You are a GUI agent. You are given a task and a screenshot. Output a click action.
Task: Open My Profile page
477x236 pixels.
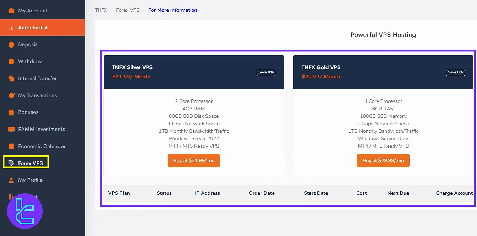click(x=43, y=180)
